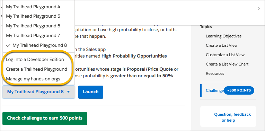Go to Learning Objectives topic

pyautogui.click(x=223, y=36)
